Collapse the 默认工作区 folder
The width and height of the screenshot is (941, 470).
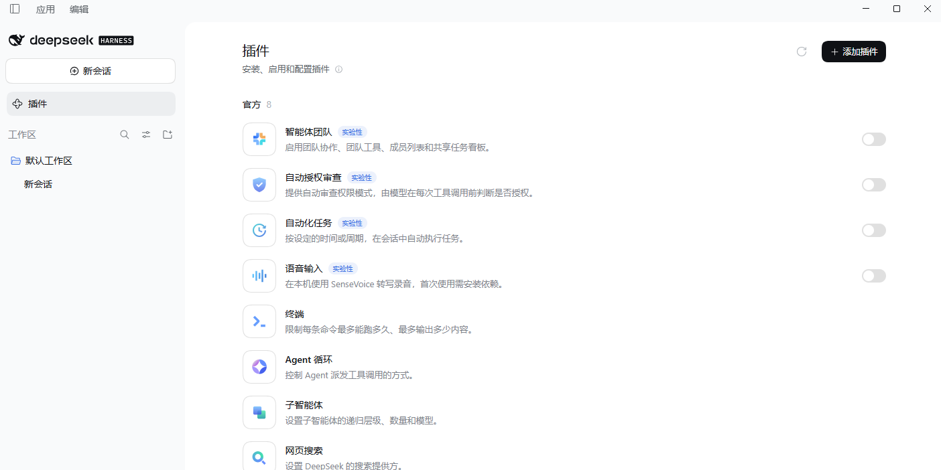click(x=16, y=161)
